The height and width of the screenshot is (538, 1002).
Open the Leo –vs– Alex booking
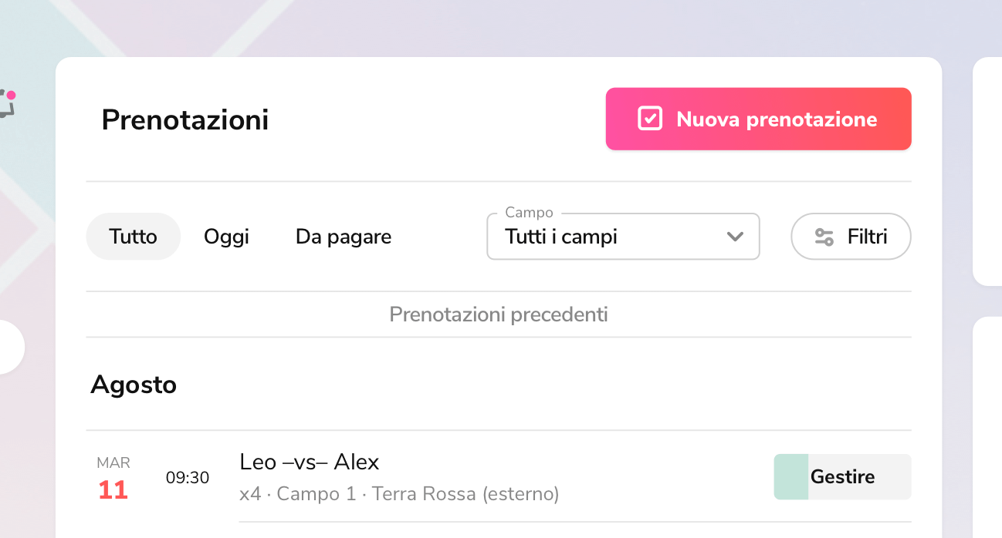pos(310,462)
